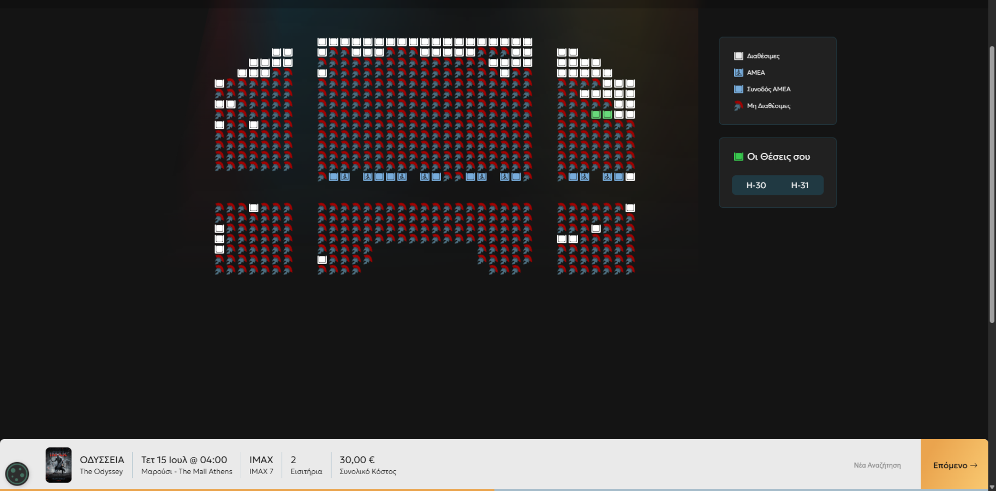Click the IMAX 7 hall label
Screen dimensions: 996x491
261,471
